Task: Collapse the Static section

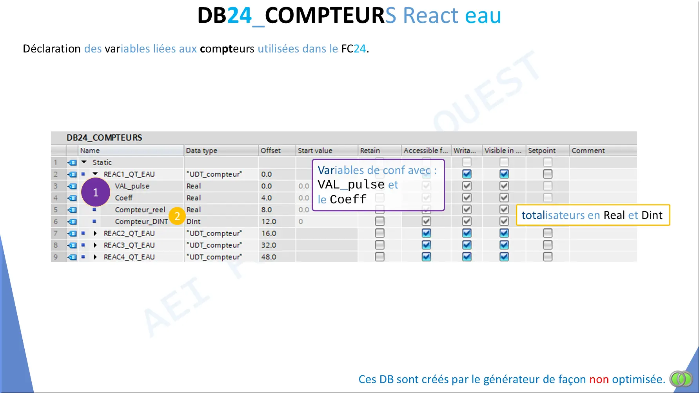Action: [x=84, y=162]
